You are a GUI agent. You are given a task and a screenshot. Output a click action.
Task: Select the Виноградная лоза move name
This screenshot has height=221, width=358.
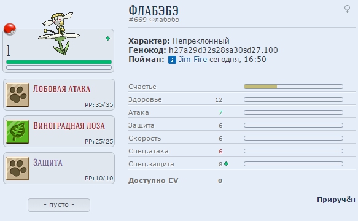click(x=69, y=126)
